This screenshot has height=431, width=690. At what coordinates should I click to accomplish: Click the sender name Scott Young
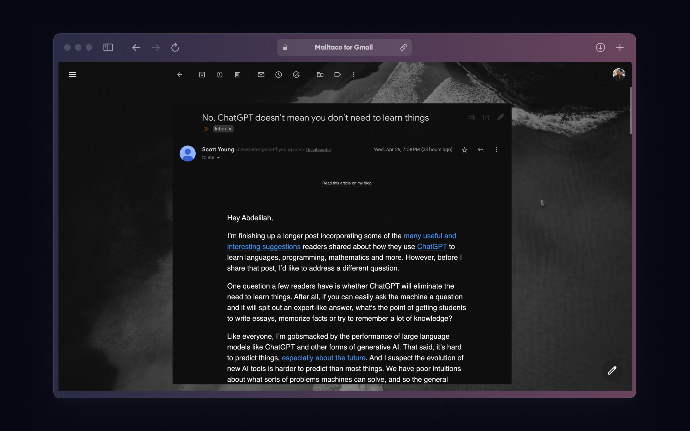click(x=218, y=149)
